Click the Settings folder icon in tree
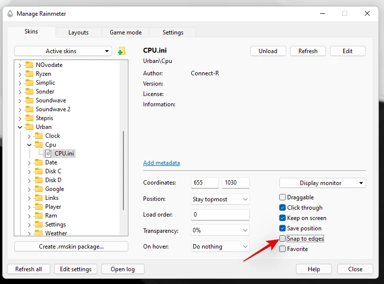The width and height of the screenshot is (384, 284). [x=39, y=224]
